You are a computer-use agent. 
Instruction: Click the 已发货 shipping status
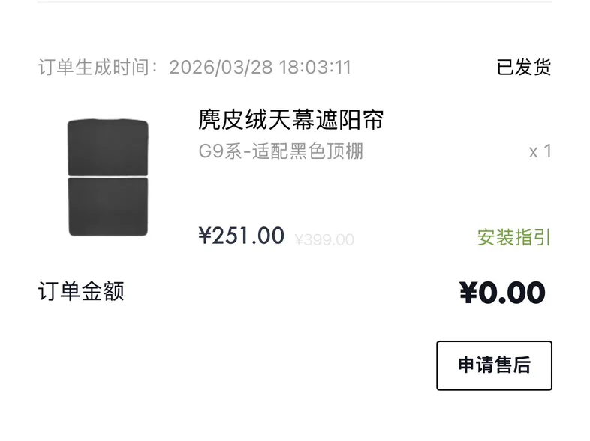tap(524, 67)
